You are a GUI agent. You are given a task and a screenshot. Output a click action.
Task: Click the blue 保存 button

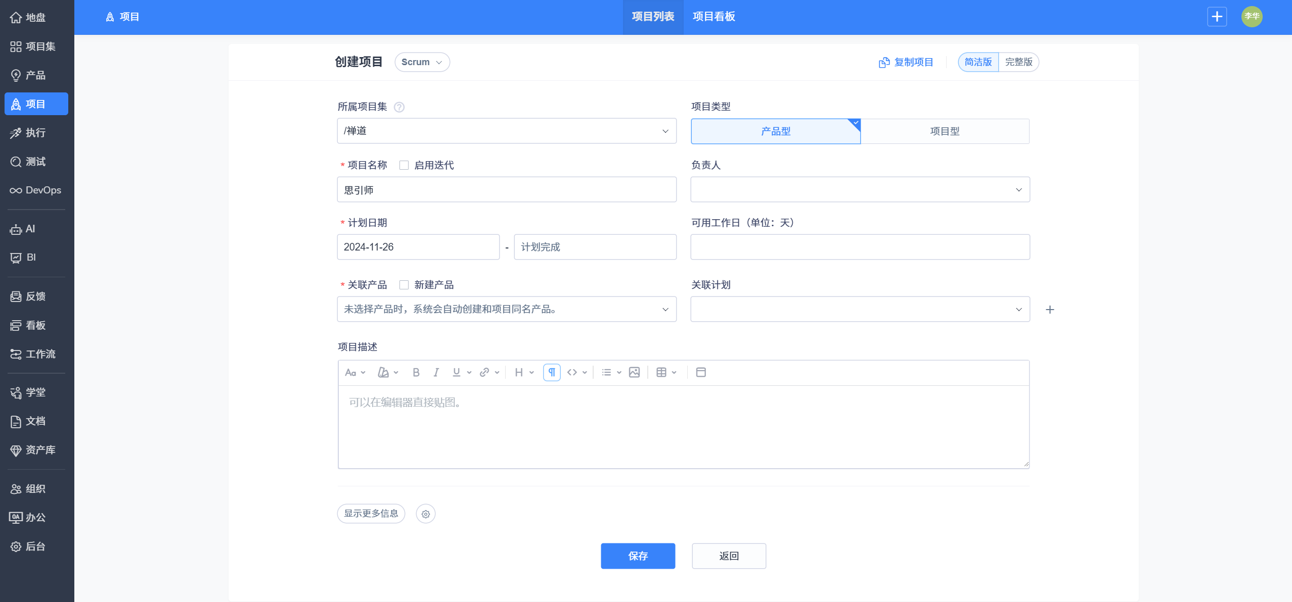(638, 556)
